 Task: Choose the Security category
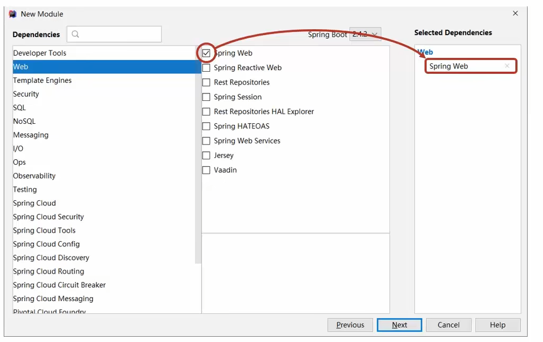pos(104,94)
